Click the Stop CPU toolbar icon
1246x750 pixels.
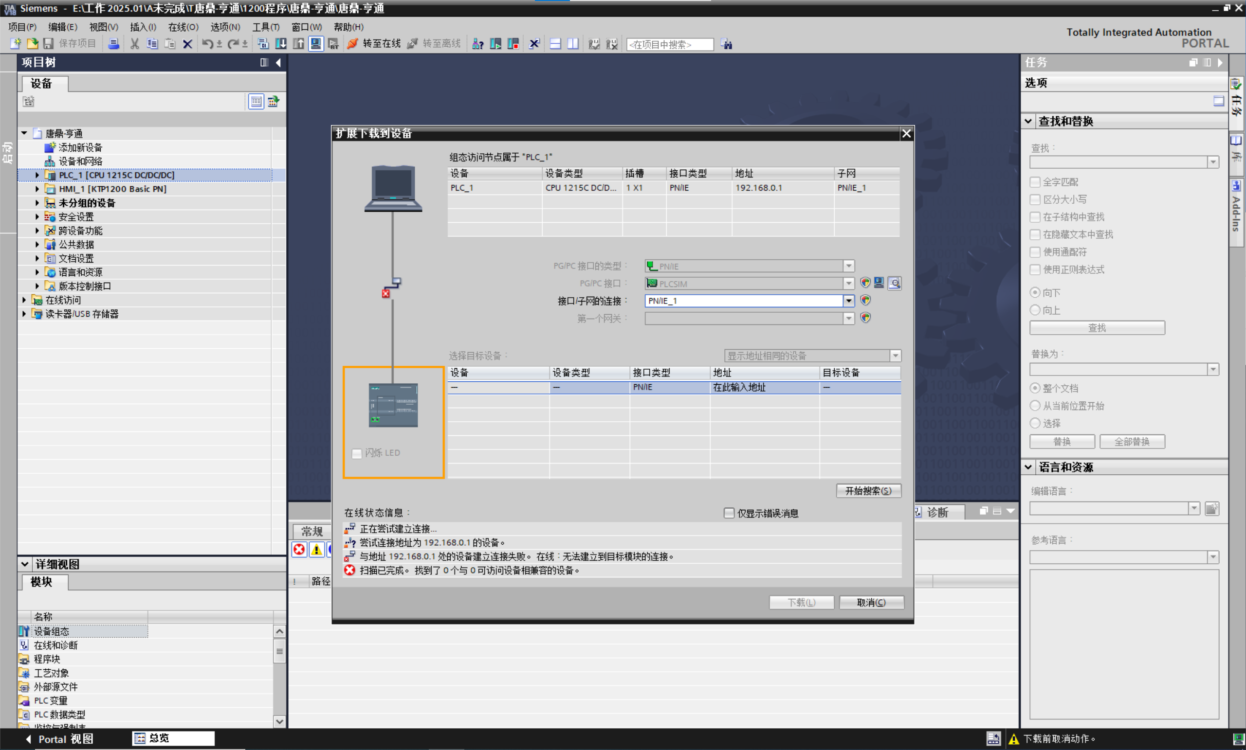coord(513,44)
